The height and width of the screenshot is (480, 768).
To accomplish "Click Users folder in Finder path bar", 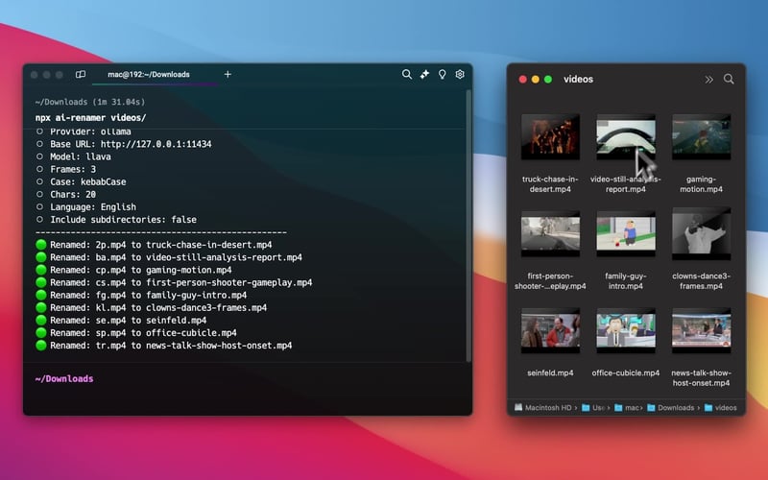I will coord(593,407).
